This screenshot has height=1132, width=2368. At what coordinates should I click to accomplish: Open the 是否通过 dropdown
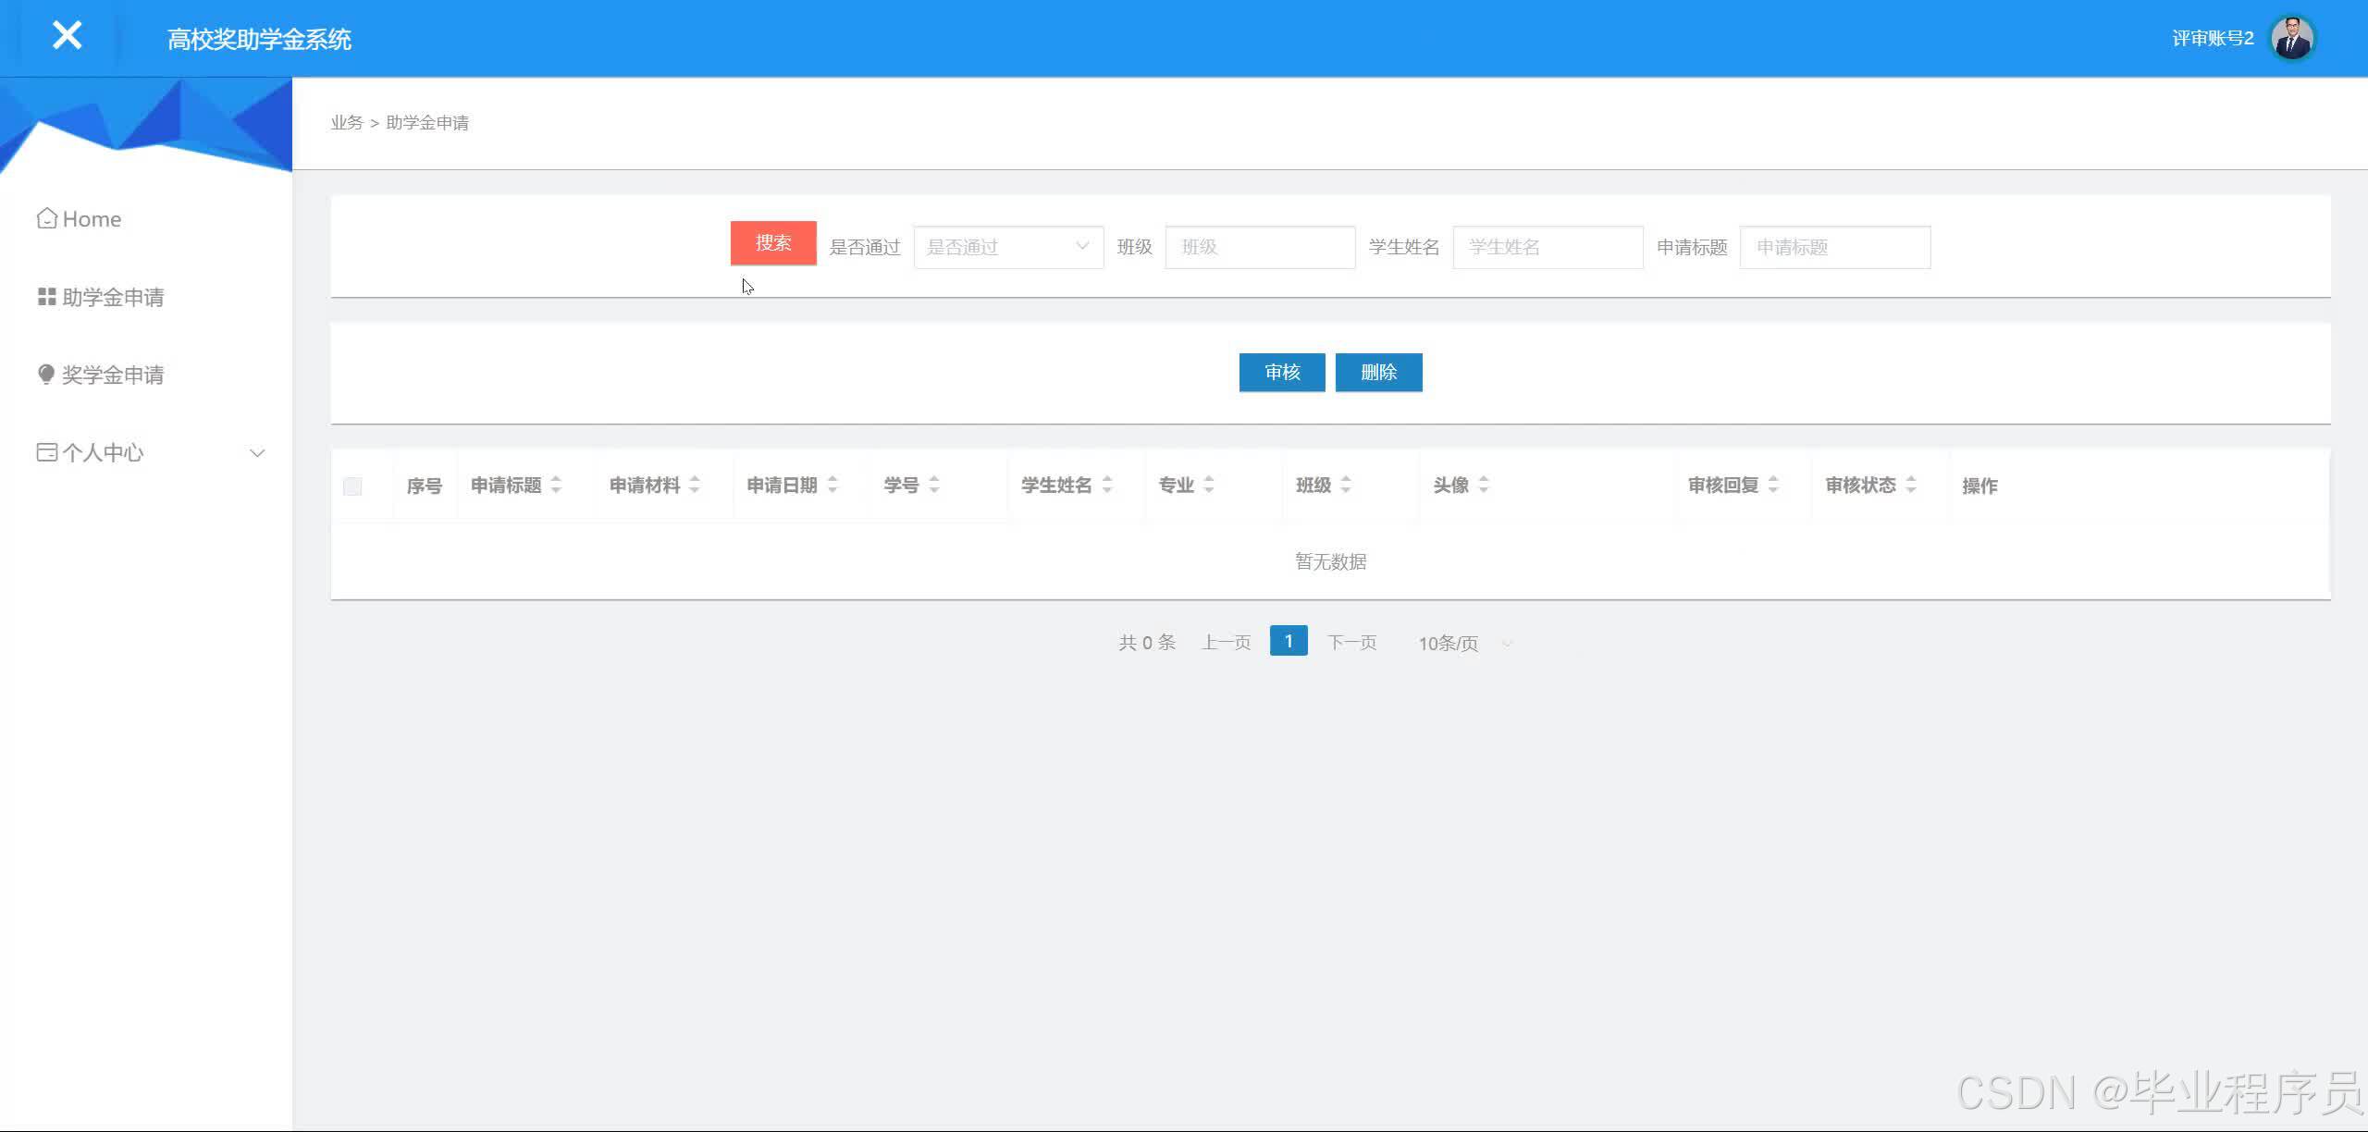(1007, 247)
